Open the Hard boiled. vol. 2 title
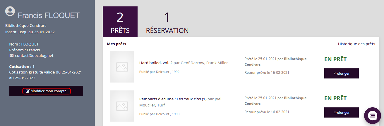Image resolution: width=384 pixels, height=126 pixels. (156, 63)
